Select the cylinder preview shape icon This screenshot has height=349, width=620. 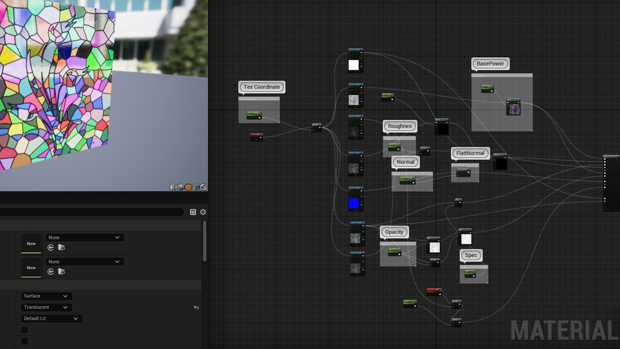coord(174,187)
